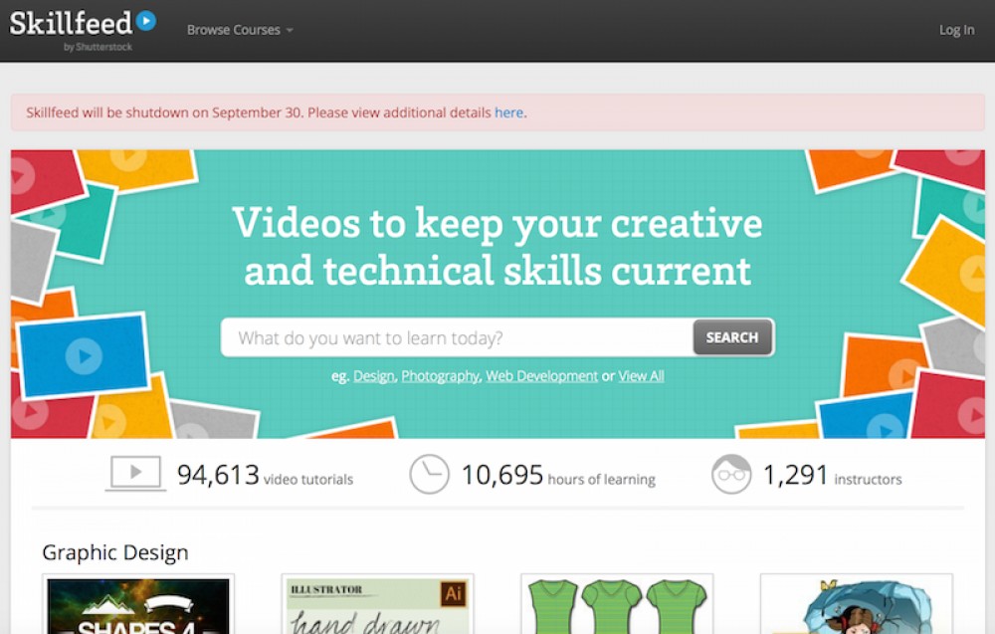Image resolution: width=995 pixels, height=634 pixels.
Task: Click the instructor face icon with glasses
Action: [731, 474]
